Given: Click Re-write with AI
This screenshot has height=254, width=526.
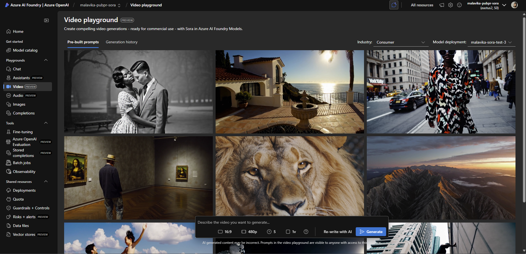Looking at the screenshot, I should 337,232.
